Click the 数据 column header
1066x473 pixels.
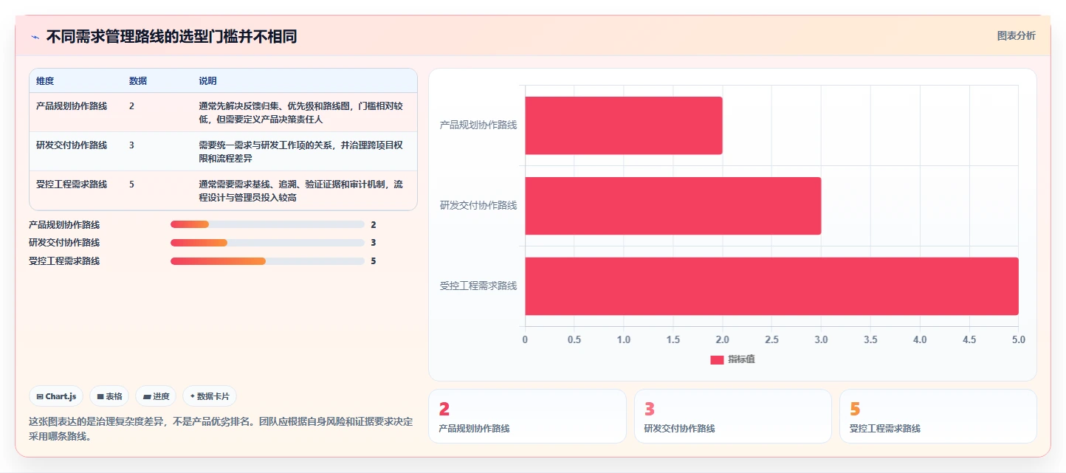pos(138,81)
